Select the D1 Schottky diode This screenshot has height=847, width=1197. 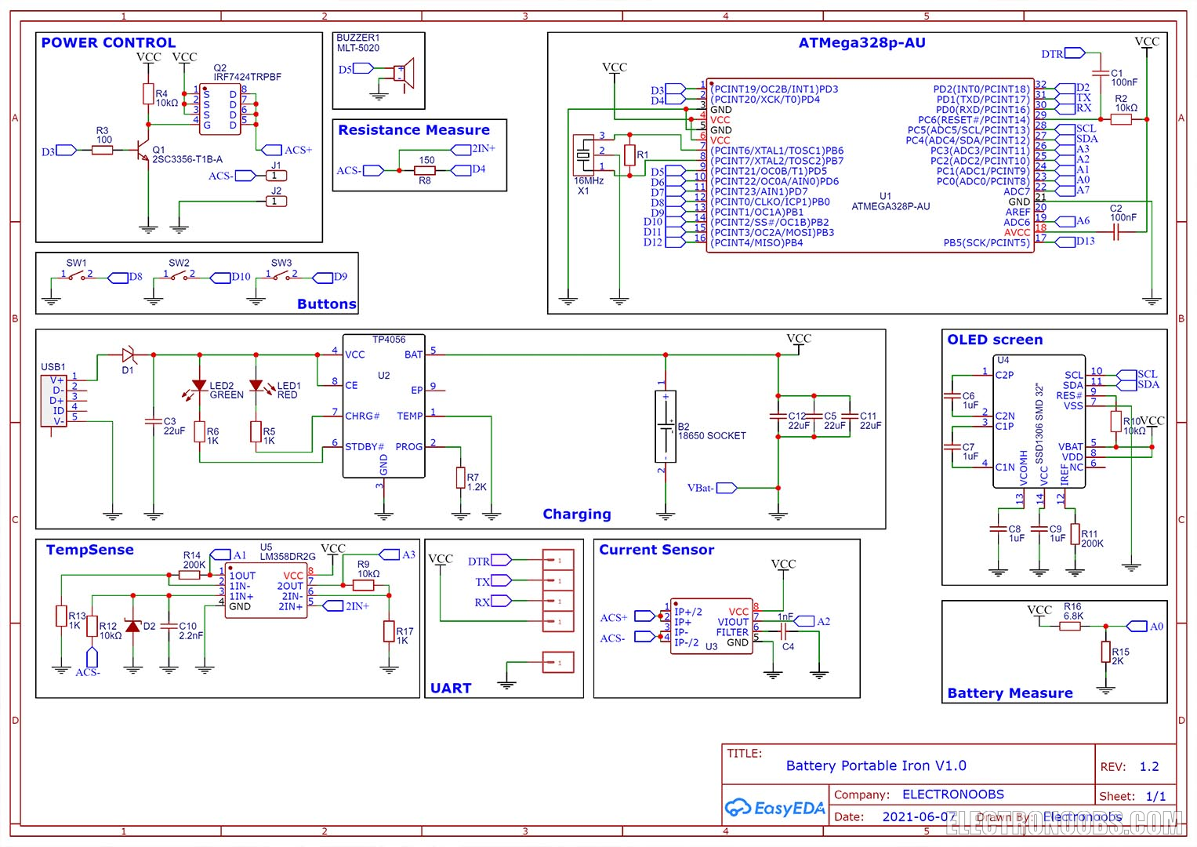click(x=129, y=355)
